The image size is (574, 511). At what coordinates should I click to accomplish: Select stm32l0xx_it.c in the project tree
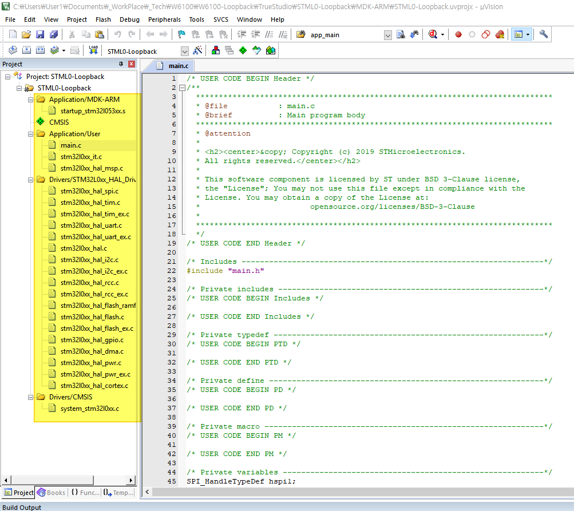click(x=81, y=157)
